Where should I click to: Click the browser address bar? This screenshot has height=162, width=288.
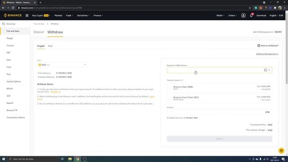132,8
